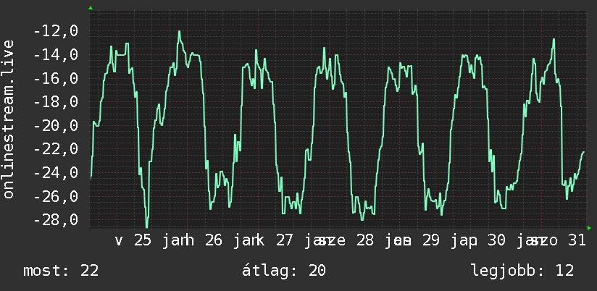Click the x-axis date label 28
The image size is (597, 291).
[x=365, y=241]
